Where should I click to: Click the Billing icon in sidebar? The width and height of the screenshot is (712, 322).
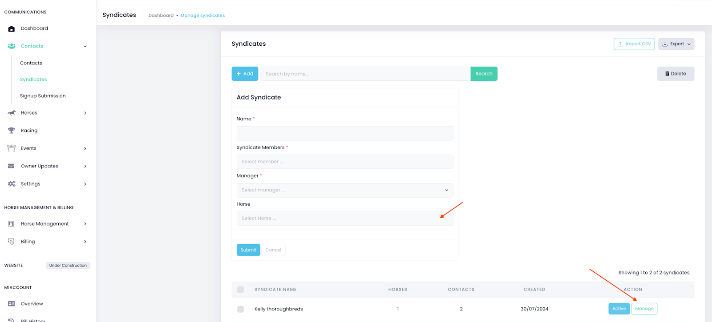(x=12, y=242)
